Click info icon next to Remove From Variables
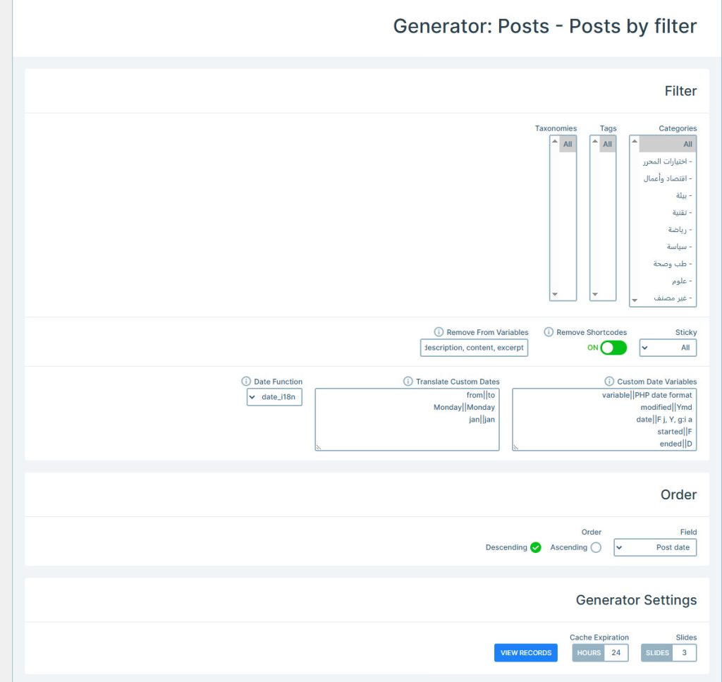The image size is (722, 682). pos(439,332)
